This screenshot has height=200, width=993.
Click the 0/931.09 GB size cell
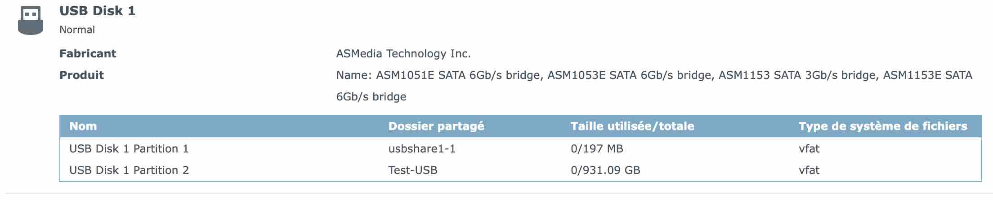pyautogui.click(x=605, y=170)
